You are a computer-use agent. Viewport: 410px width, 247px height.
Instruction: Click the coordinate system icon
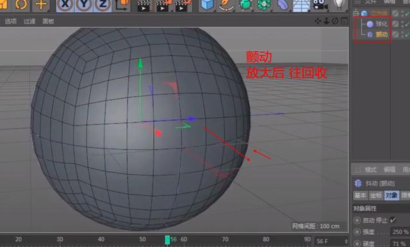(x=122, y=5)
